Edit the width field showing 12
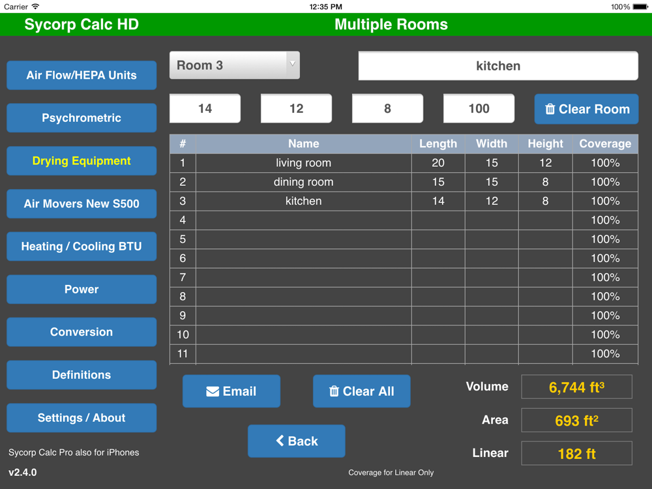Image resolution: width=652 pixels, height=489 pixels. [x=296, y=108]
